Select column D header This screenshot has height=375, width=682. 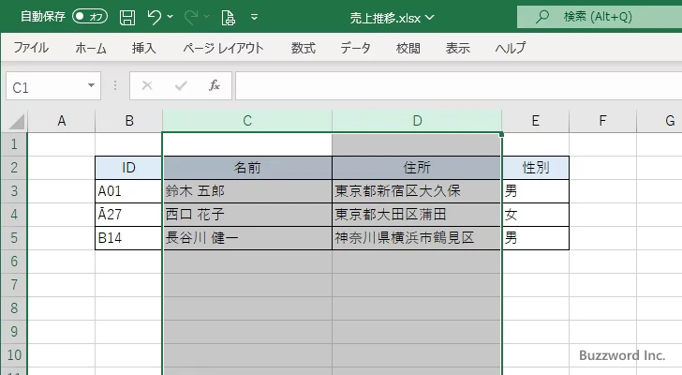(417, 121)
